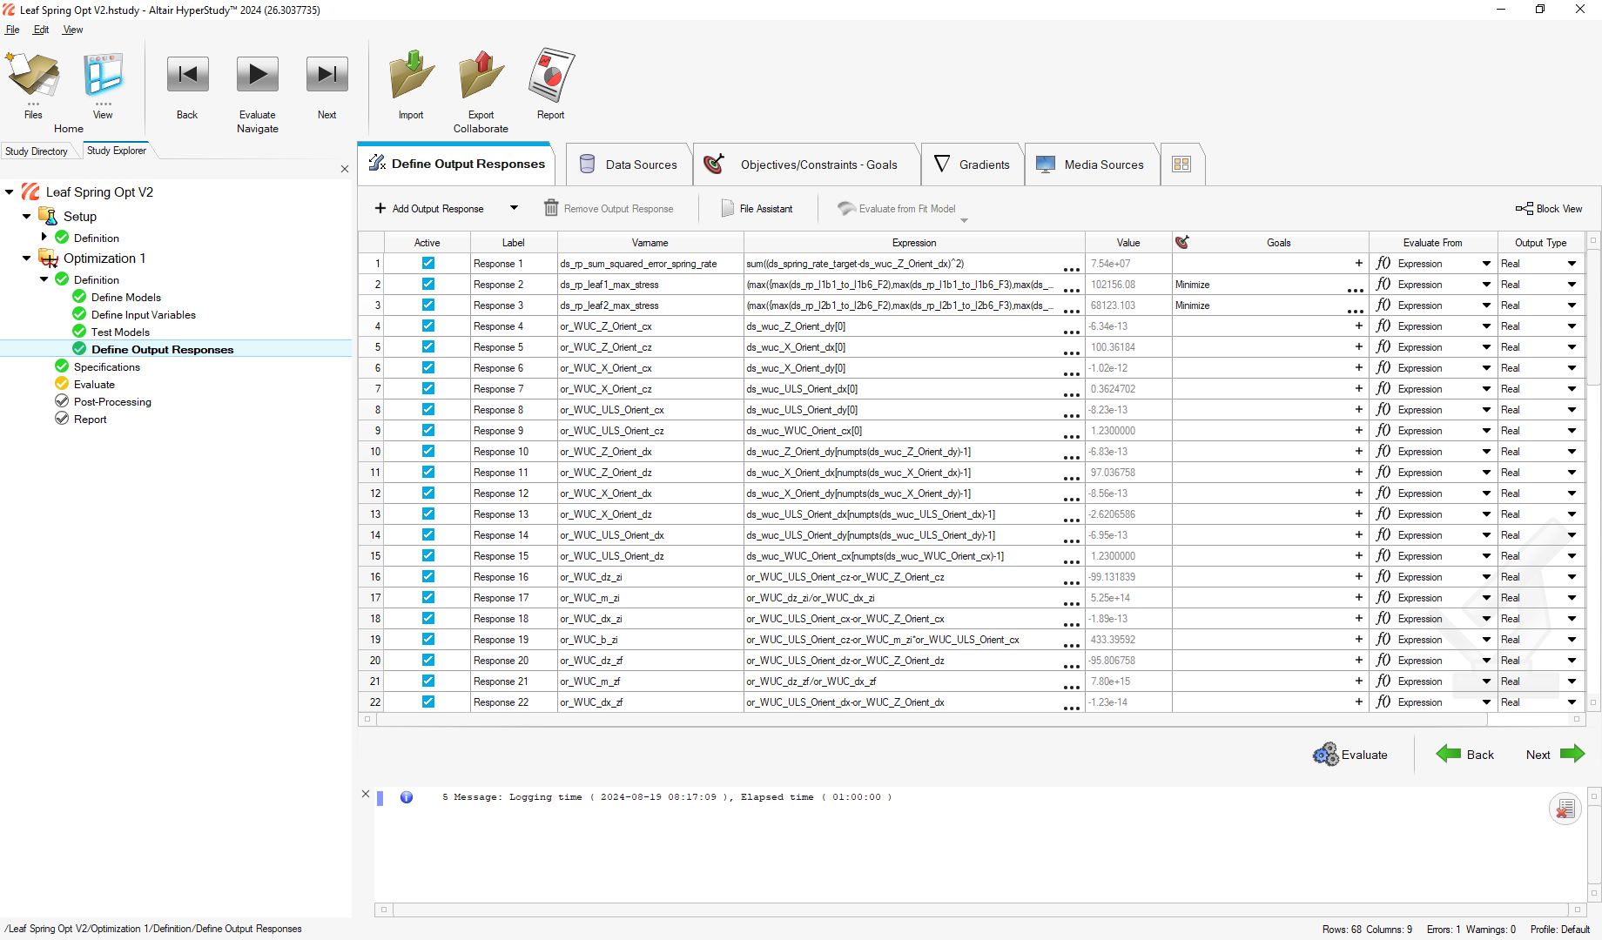Screen dimensions: 1602x940
Task: Open the Files home icon
Action: [33, 75]
